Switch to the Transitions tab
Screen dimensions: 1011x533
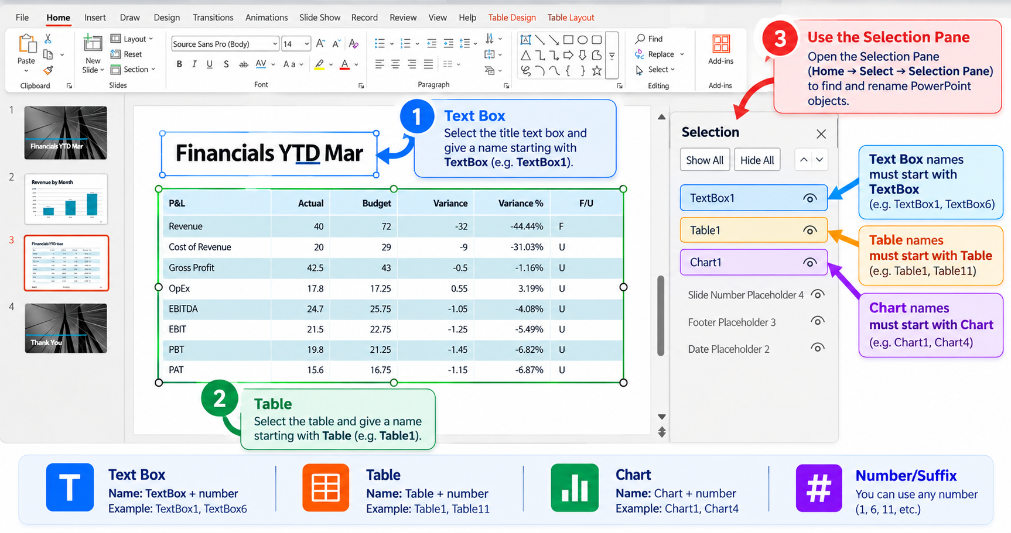tap(213, 18)
